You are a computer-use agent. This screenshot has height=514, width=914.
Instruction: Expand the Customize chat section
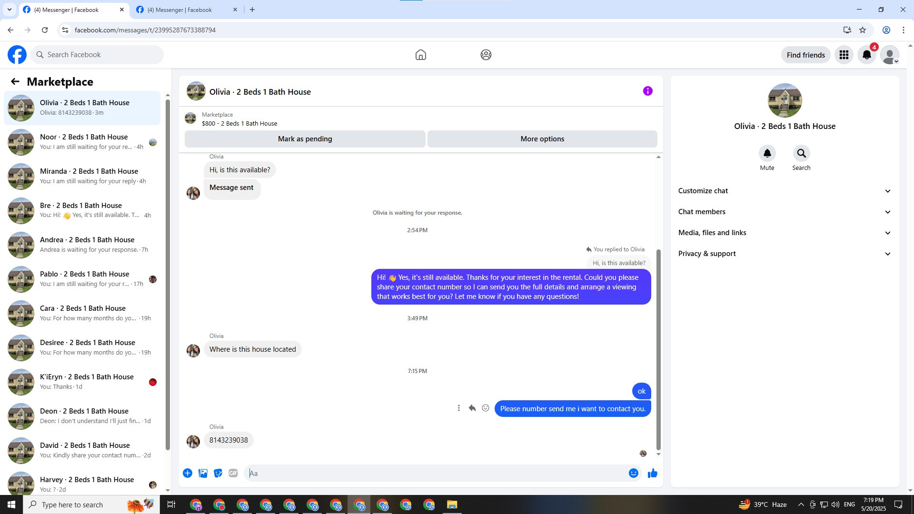[x=784, y=191]
